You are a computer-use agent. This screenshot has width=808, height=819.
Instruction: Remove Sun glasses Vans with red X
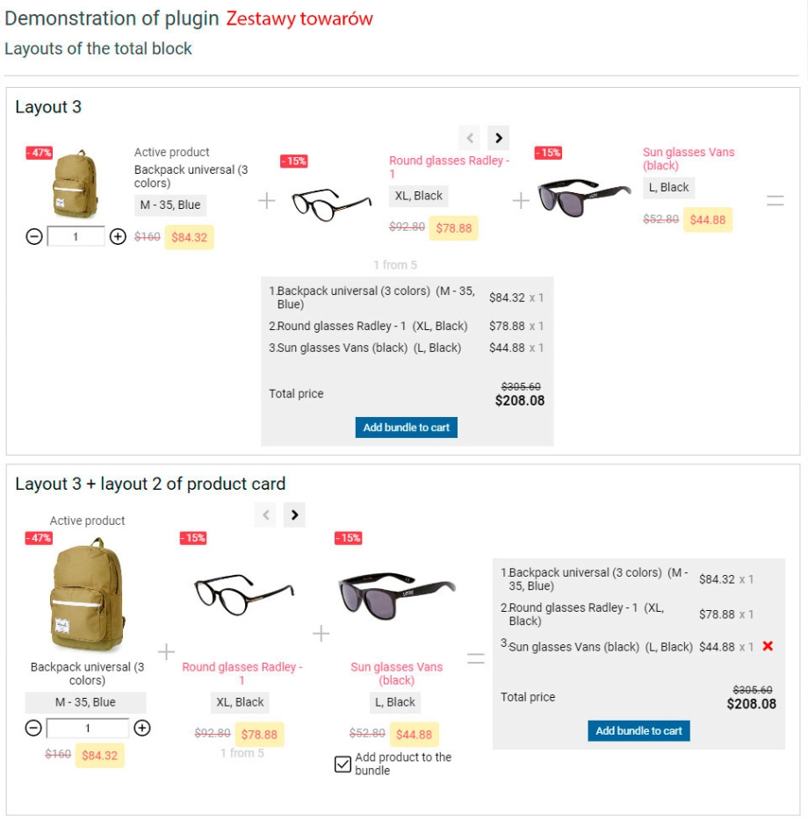coord(768,646)
